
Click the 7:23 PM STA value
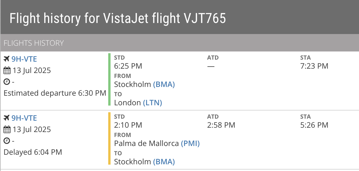pos(314,66)
